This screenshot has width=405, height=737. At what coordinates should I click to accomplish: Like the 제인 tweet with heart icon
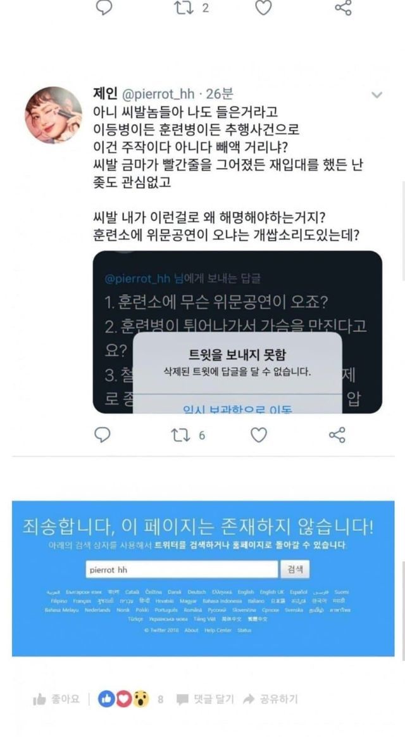pos(259,435)
